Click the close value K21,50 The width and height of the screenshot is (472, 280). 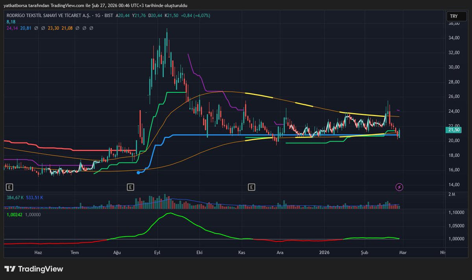(171, 16)
